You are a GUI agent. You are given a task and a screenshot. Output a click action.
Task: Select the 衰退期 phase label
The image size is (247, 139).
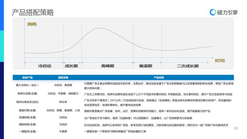pyautogui.click(x=145, y=66)
